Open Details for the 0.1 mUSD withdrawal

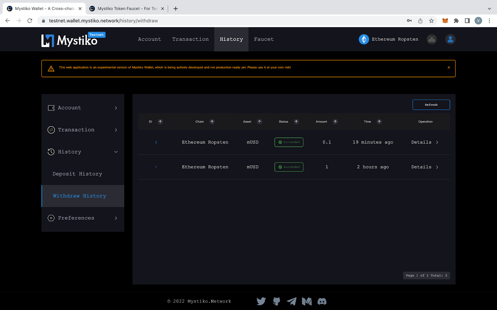[x=425, y=142]
